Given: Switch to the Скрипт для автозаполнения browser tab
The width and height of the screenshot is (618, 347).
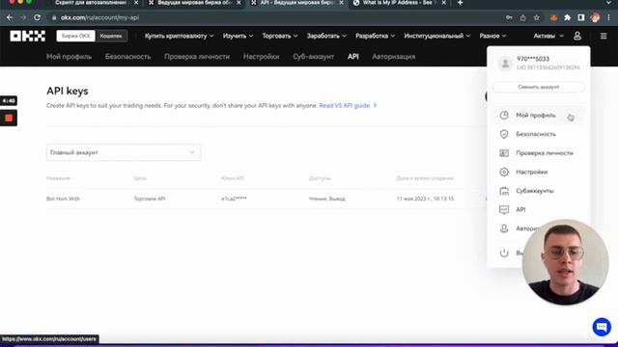Looking at the screenshot, I should pos(91,3).
